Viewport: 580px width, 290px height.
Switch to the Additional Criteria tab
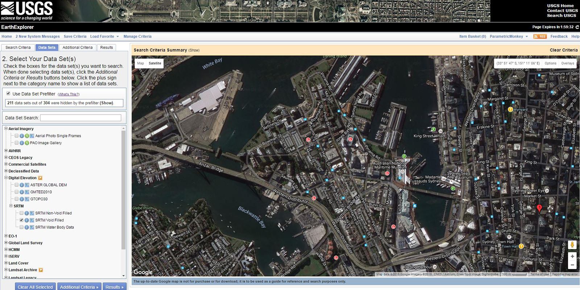click(77, 47)
